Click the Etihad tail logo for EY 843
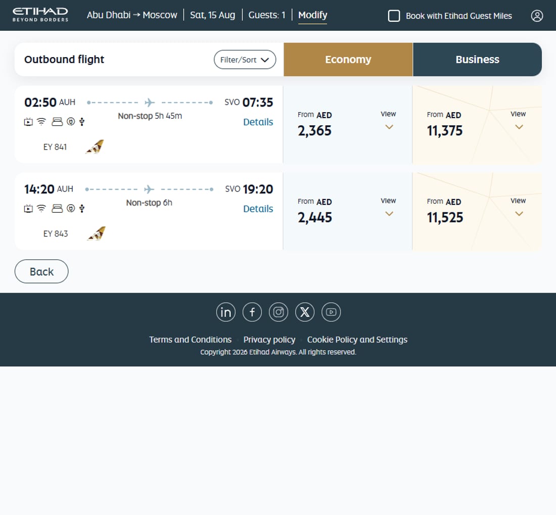556x515 pixels. (x=97, y=233)
